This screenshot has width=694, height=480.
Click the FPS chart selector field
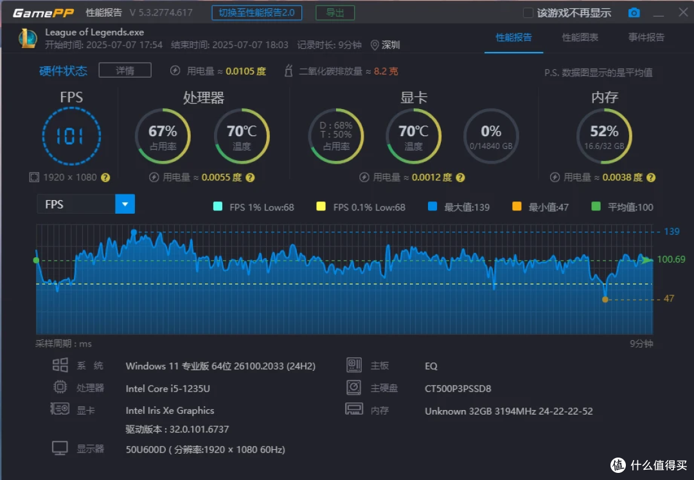[86, 204]
